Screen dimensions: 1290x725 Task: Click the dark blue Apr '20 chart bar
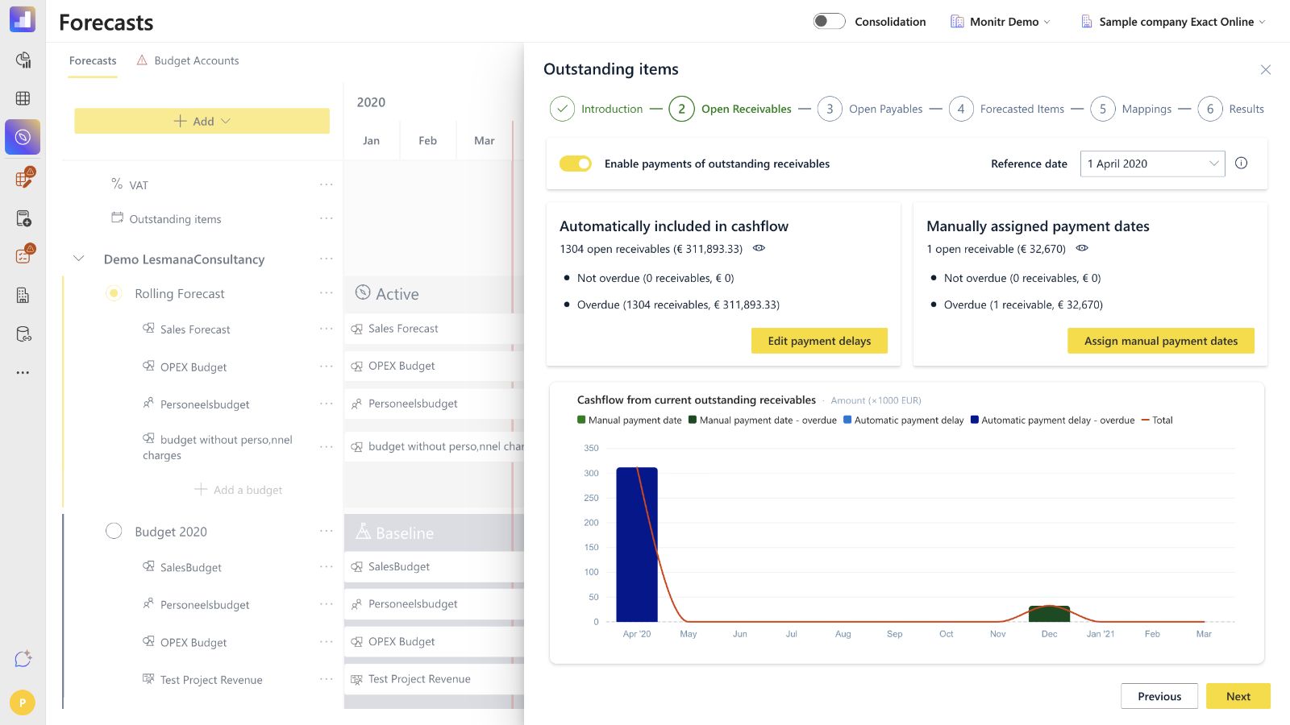[637, 545]
